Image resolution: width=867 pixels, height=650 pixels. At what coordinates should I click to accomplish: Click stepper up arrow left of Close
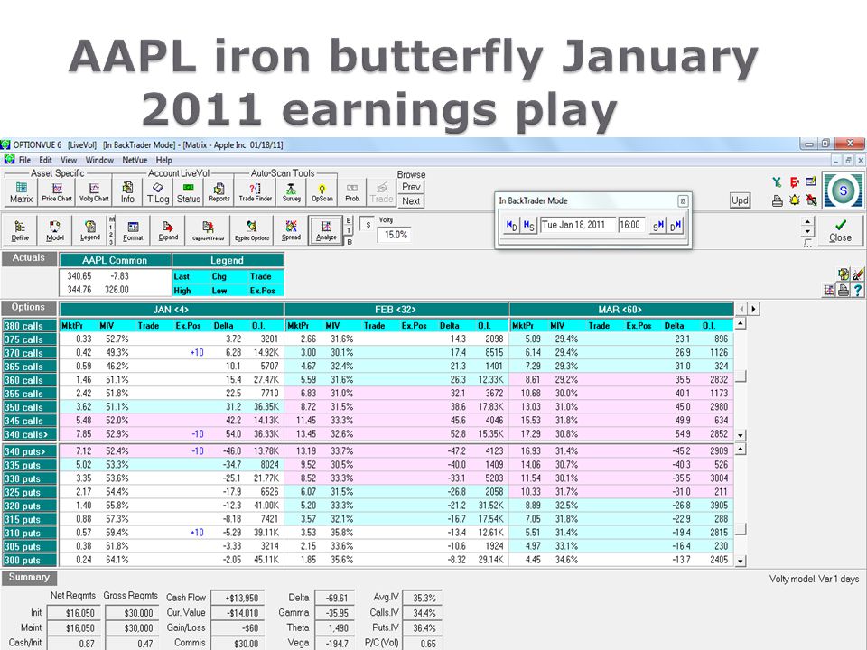point(807,221)
